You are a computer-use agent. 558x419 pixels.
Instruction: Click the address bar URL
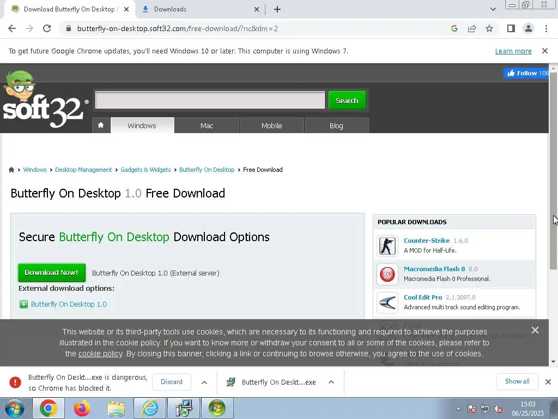point(177,28)
